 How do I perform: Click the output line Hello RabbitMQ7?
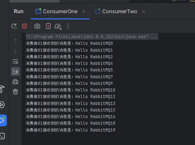pos(69,77)
